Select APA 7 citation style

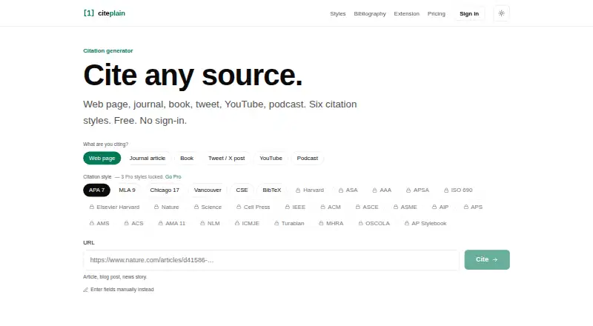pos(97,190)
